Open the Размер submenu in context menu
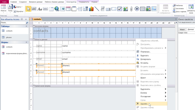 click(x=151, y=93)
